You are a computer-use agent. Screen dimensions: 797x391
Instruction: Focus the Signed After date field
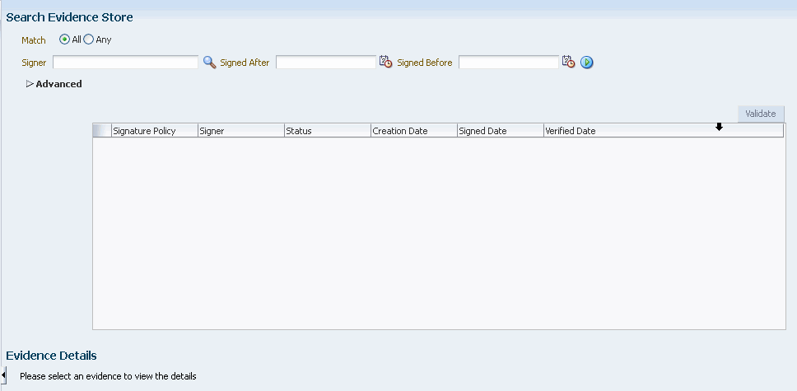click(x=326, y=62)
